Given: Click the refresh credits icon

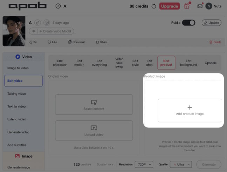Looking at the screenshot, I should (154, 6).
